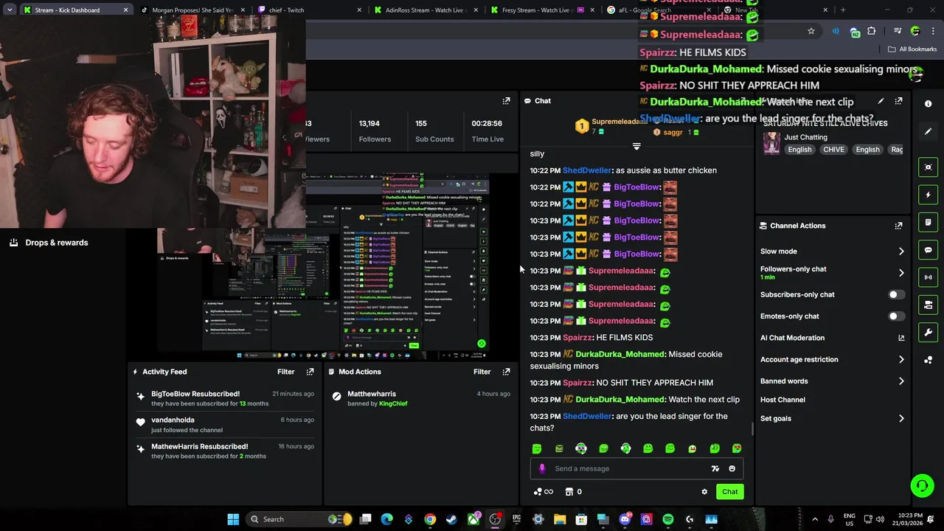944x531 pixels.
Task: Click the chat panel scrollbar
Action: click(x=752, y=429)
